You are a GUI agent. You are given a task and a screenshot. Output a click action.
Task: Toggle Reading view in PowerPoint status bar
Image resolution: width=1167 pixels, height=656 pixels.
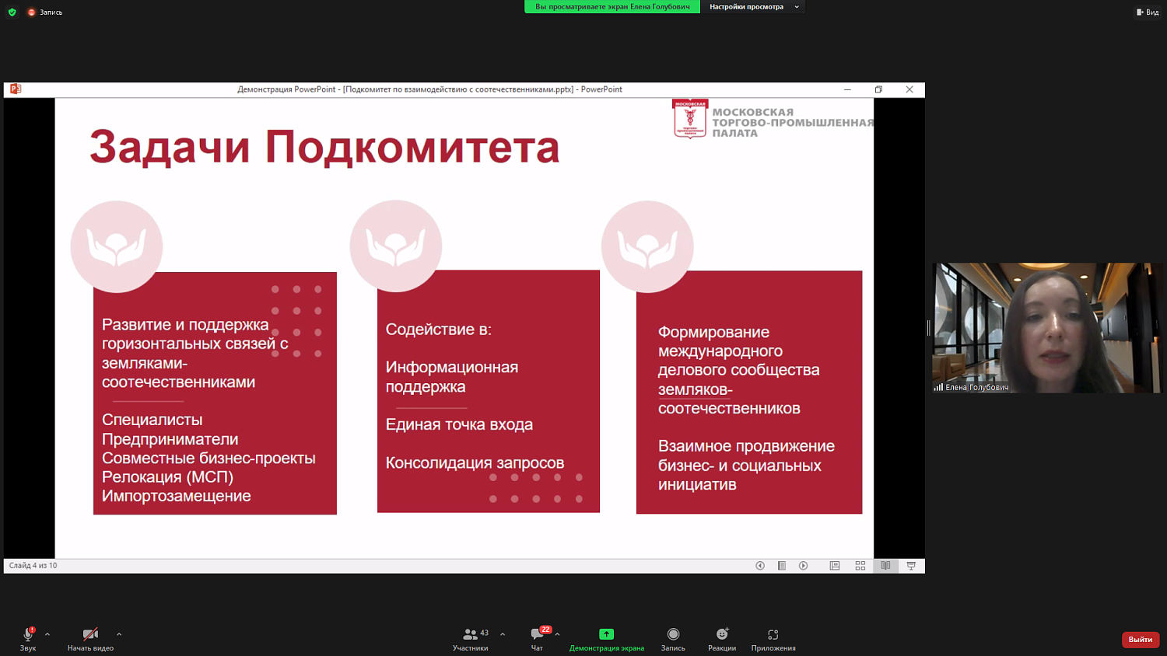885,565
